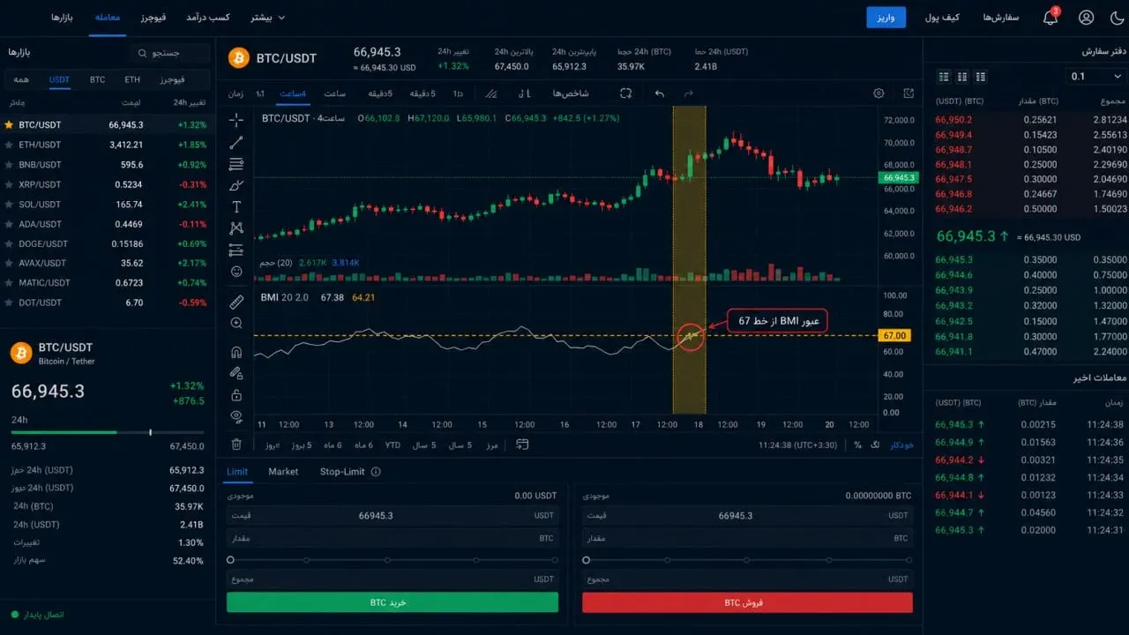Lock all drawing tools
Viewport: 1129px width, 635px height.
236,395
